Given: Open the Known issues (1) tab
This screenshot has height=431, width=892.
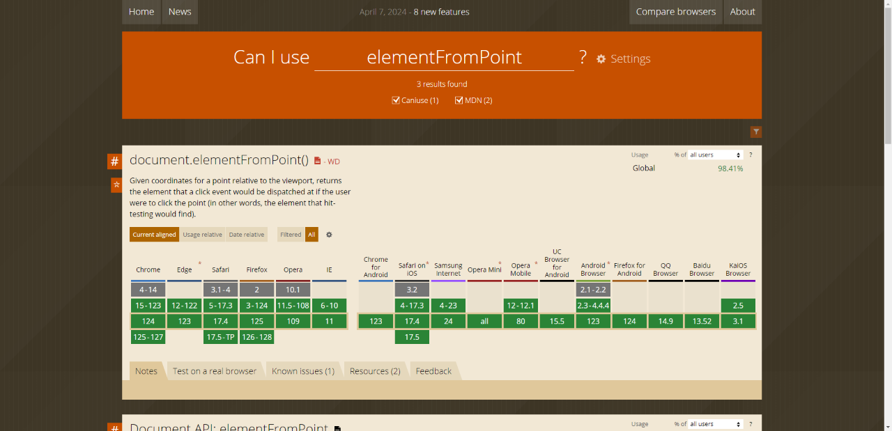Looking at the screenshot, I should (303, 371).
